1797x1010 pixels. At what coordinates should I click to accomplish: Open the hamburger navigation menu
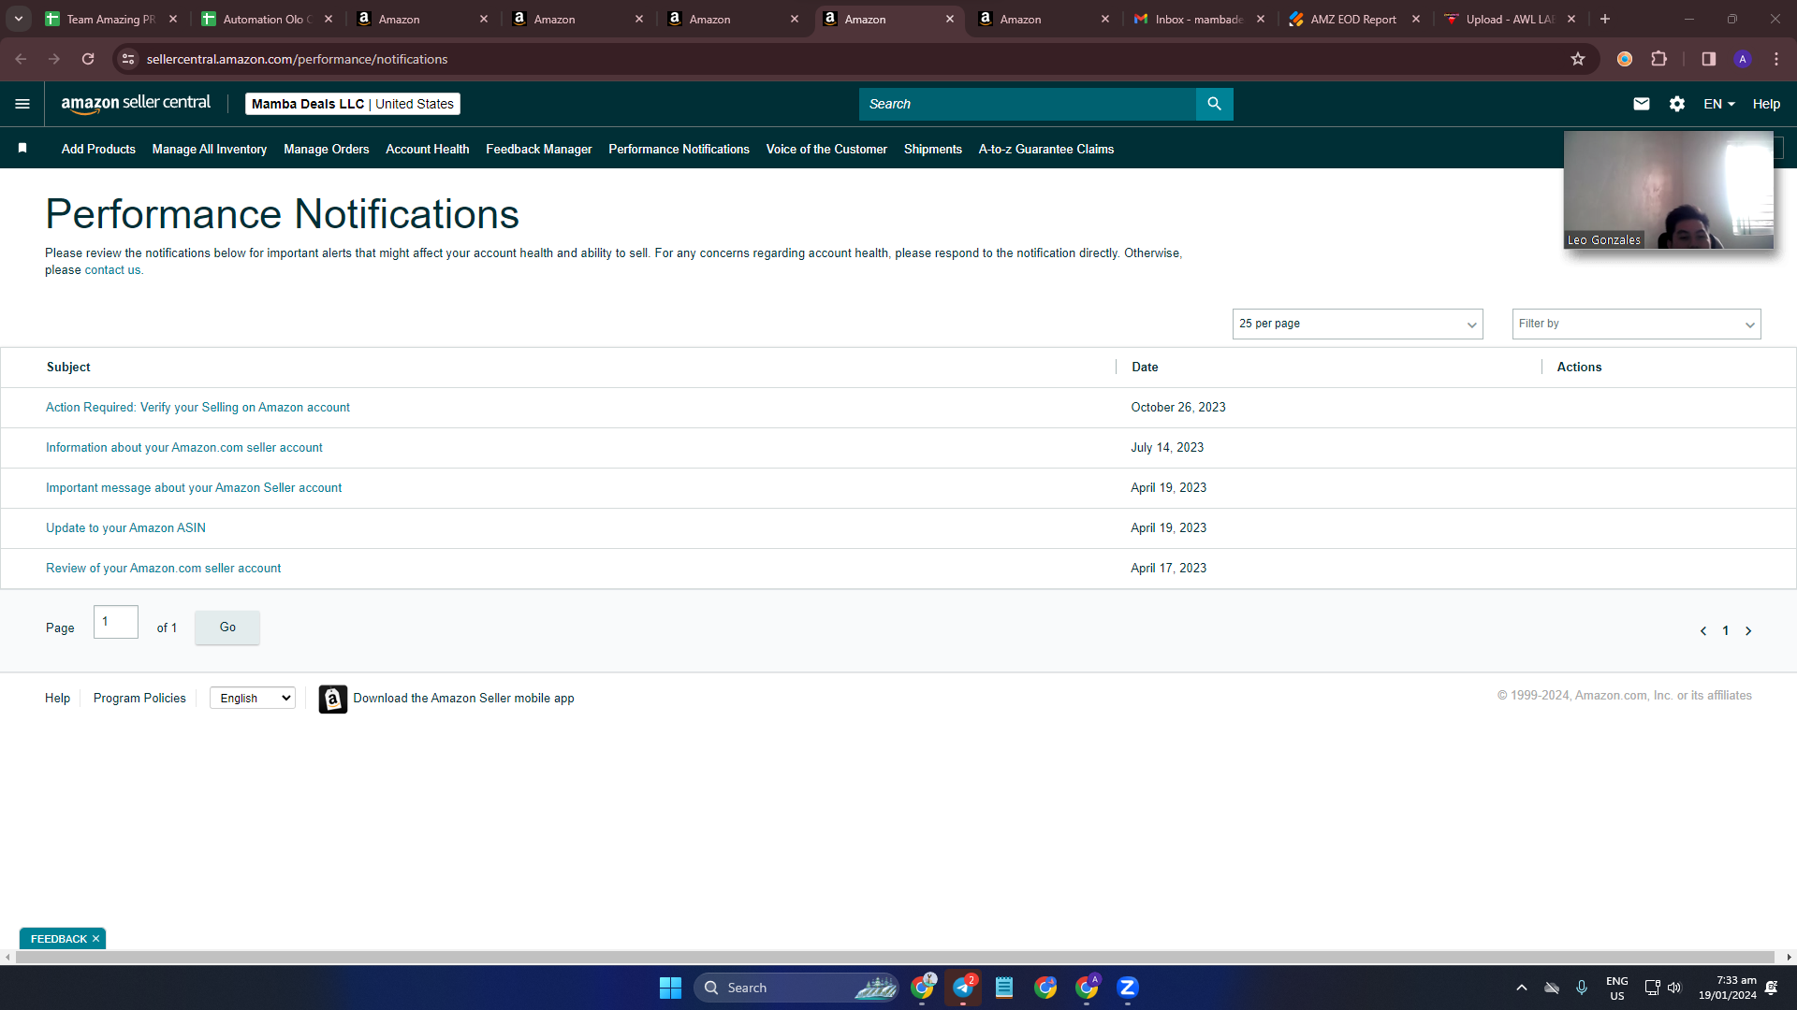(22, 104)
